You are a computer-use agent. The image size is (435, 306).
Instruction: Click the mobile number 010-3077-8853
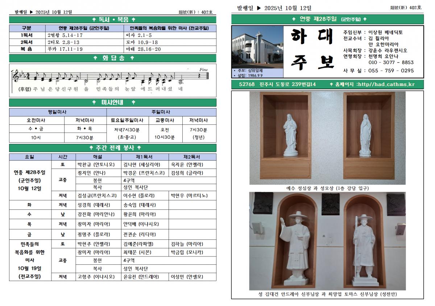coord(391,62)
